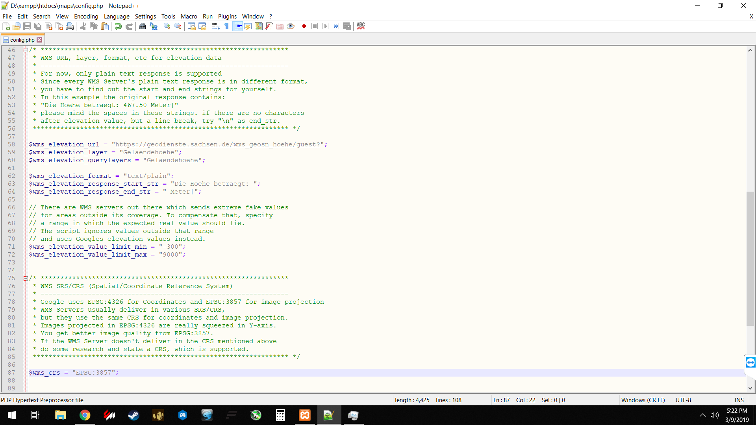Run macro multiple times
Image resolution: width=756 pixels, height=425 pixels.
tap(336, 26)
